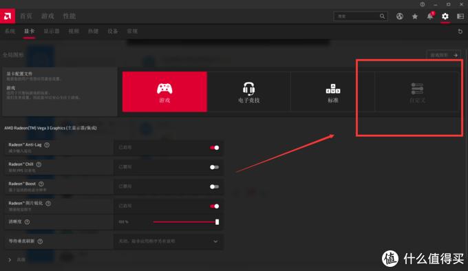Click the AMD logo icon
The width and height of the screenshot is (468, 271).
pyautogui.click(x=8, y=16)
